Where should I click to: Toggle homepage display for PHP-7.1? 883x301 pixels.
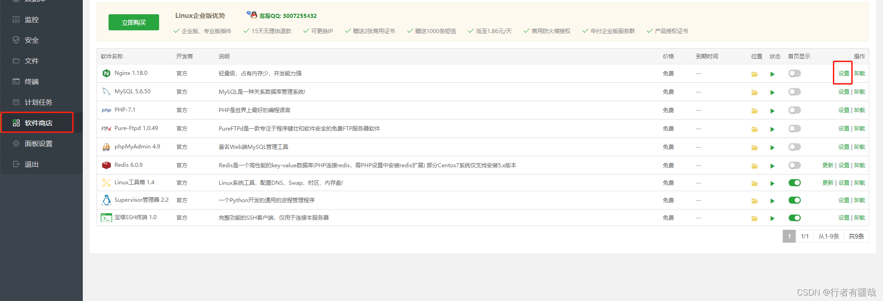[794, 110]
